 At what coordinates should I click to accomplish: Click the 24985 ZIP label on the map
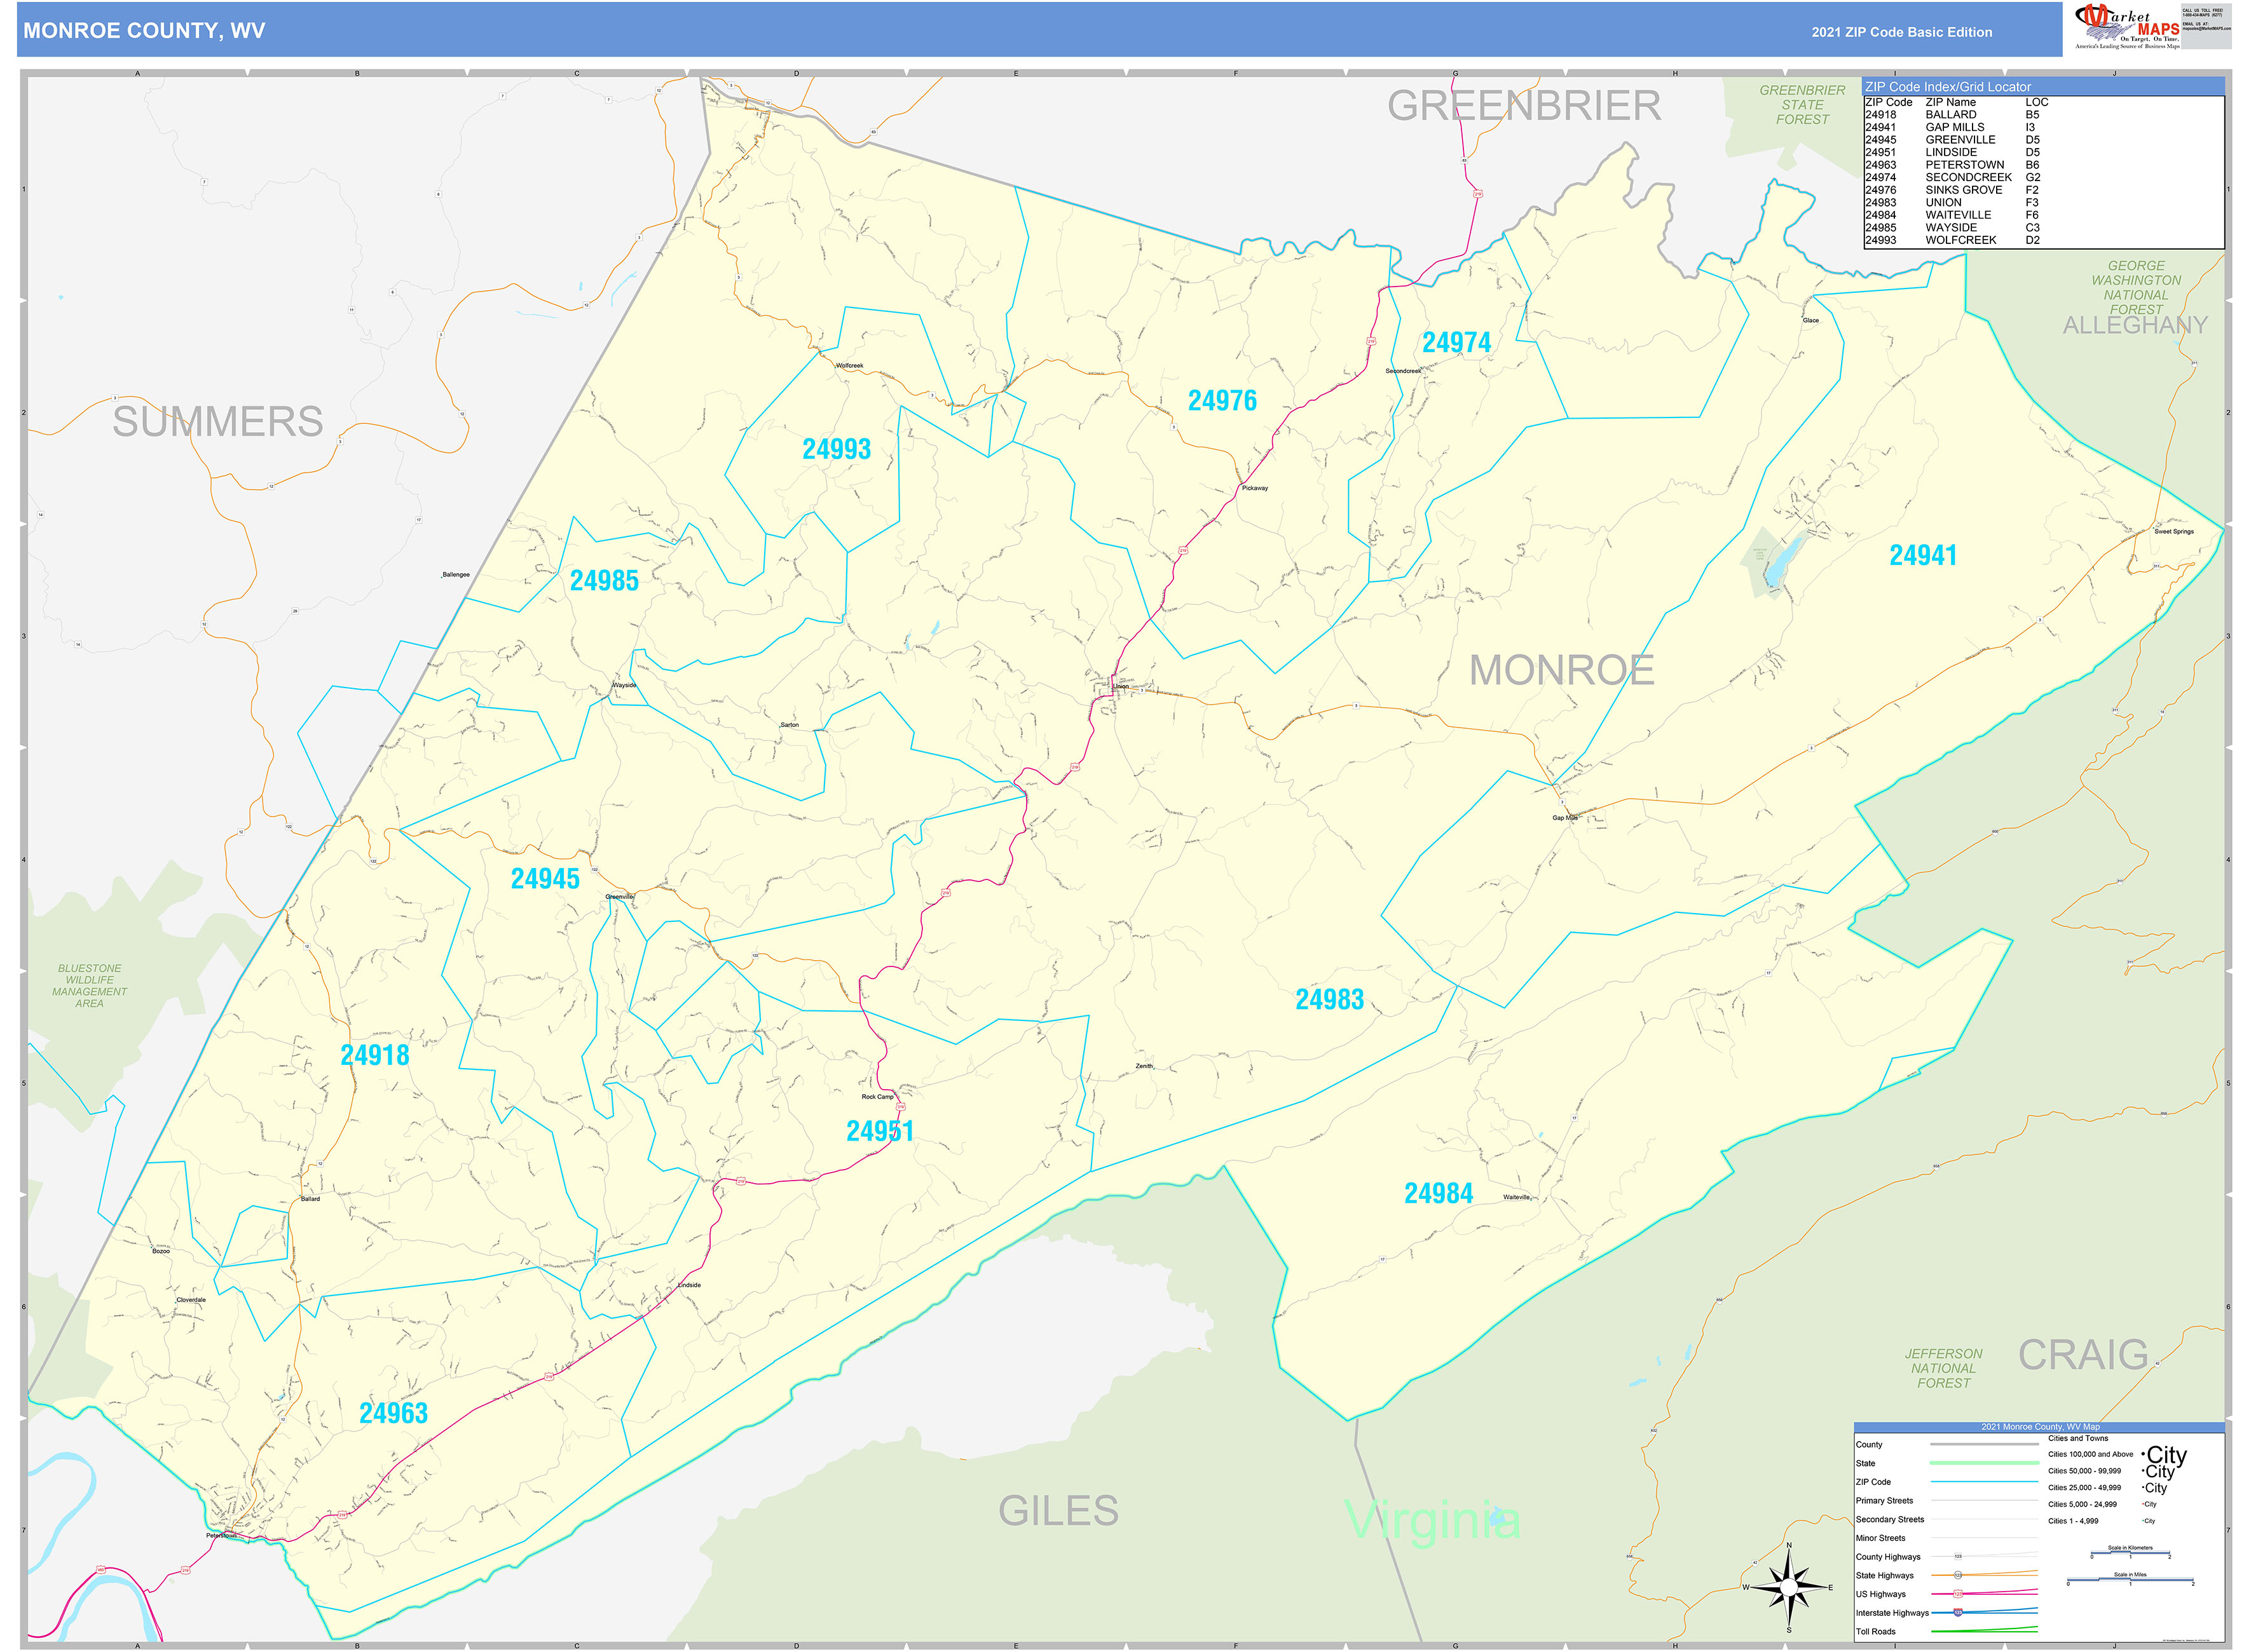[605, 580]
